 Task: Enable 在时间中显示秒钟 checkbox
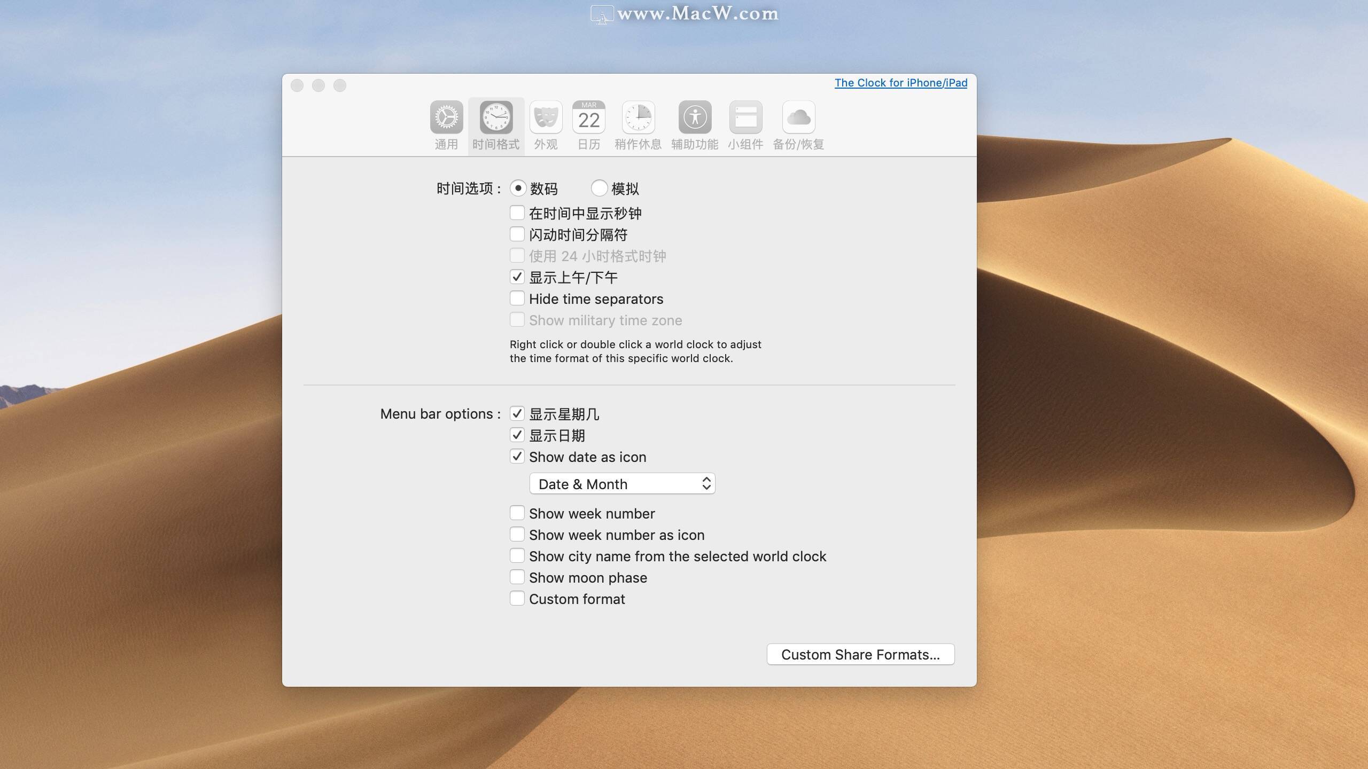point(517,213)
